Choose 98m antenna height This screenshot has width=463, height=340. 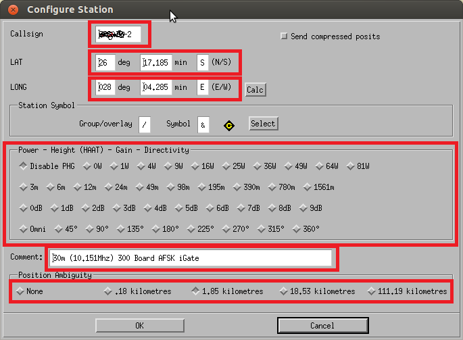(178, 187)
